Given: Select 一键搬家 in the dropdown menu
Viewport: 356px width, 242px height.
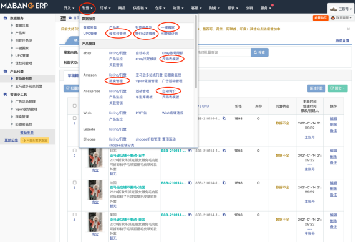Looking at the screenshot, I should (x=168, y=27).
